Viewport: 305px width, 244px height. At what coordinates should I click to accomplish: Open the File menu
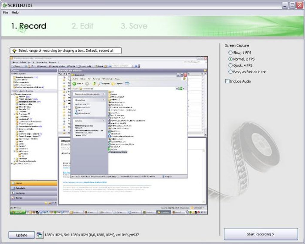point(5,13)
